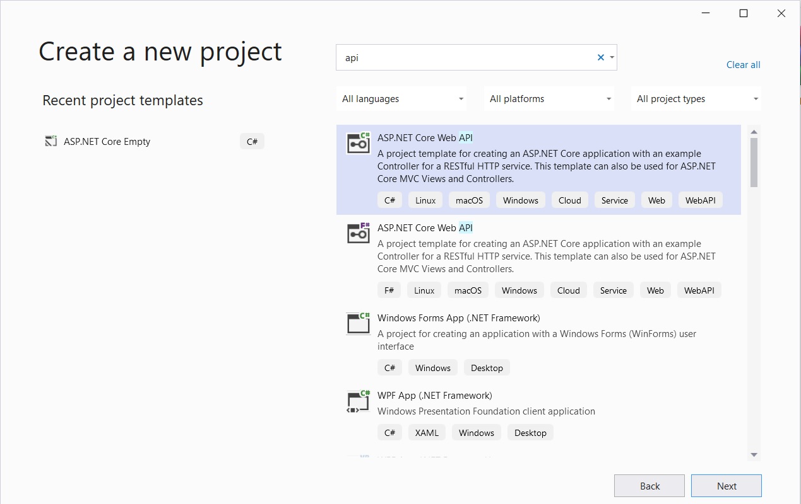Click the template list scrollbar thumb

click(x=754, y=163)
